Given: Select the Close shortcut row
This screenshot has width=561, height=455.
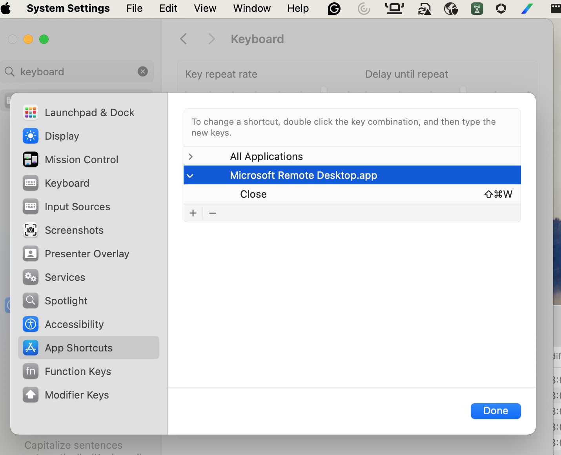Looking at the screenshot, I should pyautogui.click(x=352, y=194).
